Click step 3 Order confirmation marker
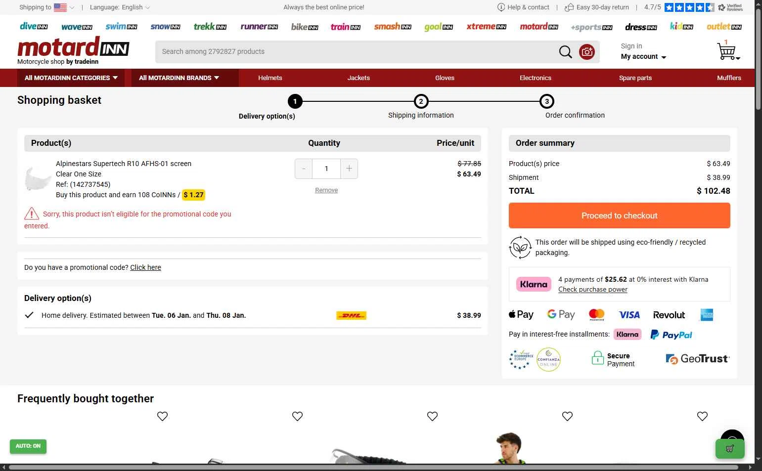This screenshot has width=762, height=471. [547, 101]
